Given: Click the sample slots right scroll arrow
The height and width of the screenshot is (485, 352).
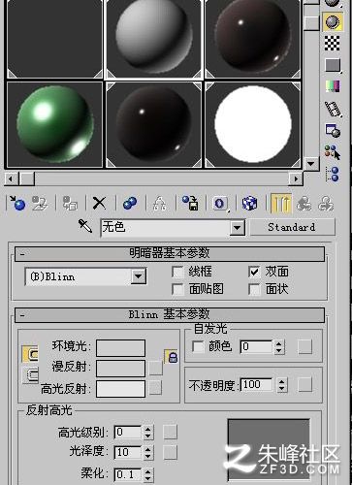Looking at the screenshot, I should 296,178.
